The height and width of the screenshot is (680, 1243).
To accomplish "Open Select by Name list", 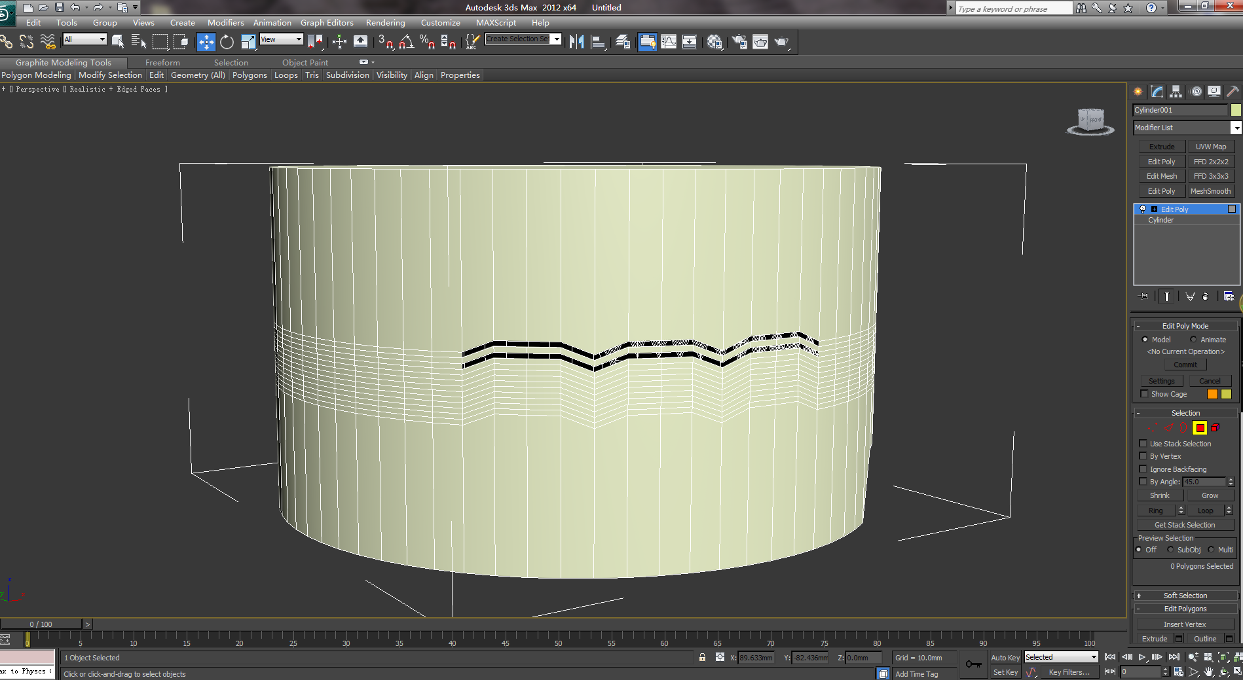I will pos(138,42).
